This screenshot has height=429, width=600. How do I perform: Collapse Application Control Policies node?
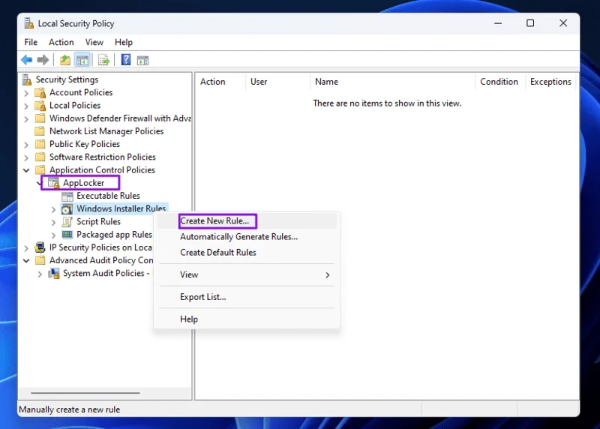point(26,170)
